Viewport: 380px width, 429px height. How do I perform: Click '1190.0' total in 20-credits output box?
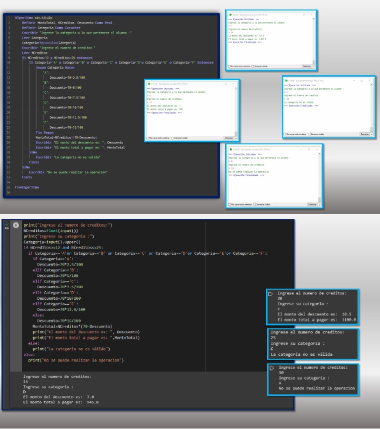coord(349,320)
